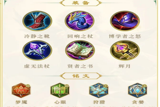Image resolution: width=160 pixels, height=107 pixels.
Task: Click the 梦魇 rune name text
Action: click(21, 102)
